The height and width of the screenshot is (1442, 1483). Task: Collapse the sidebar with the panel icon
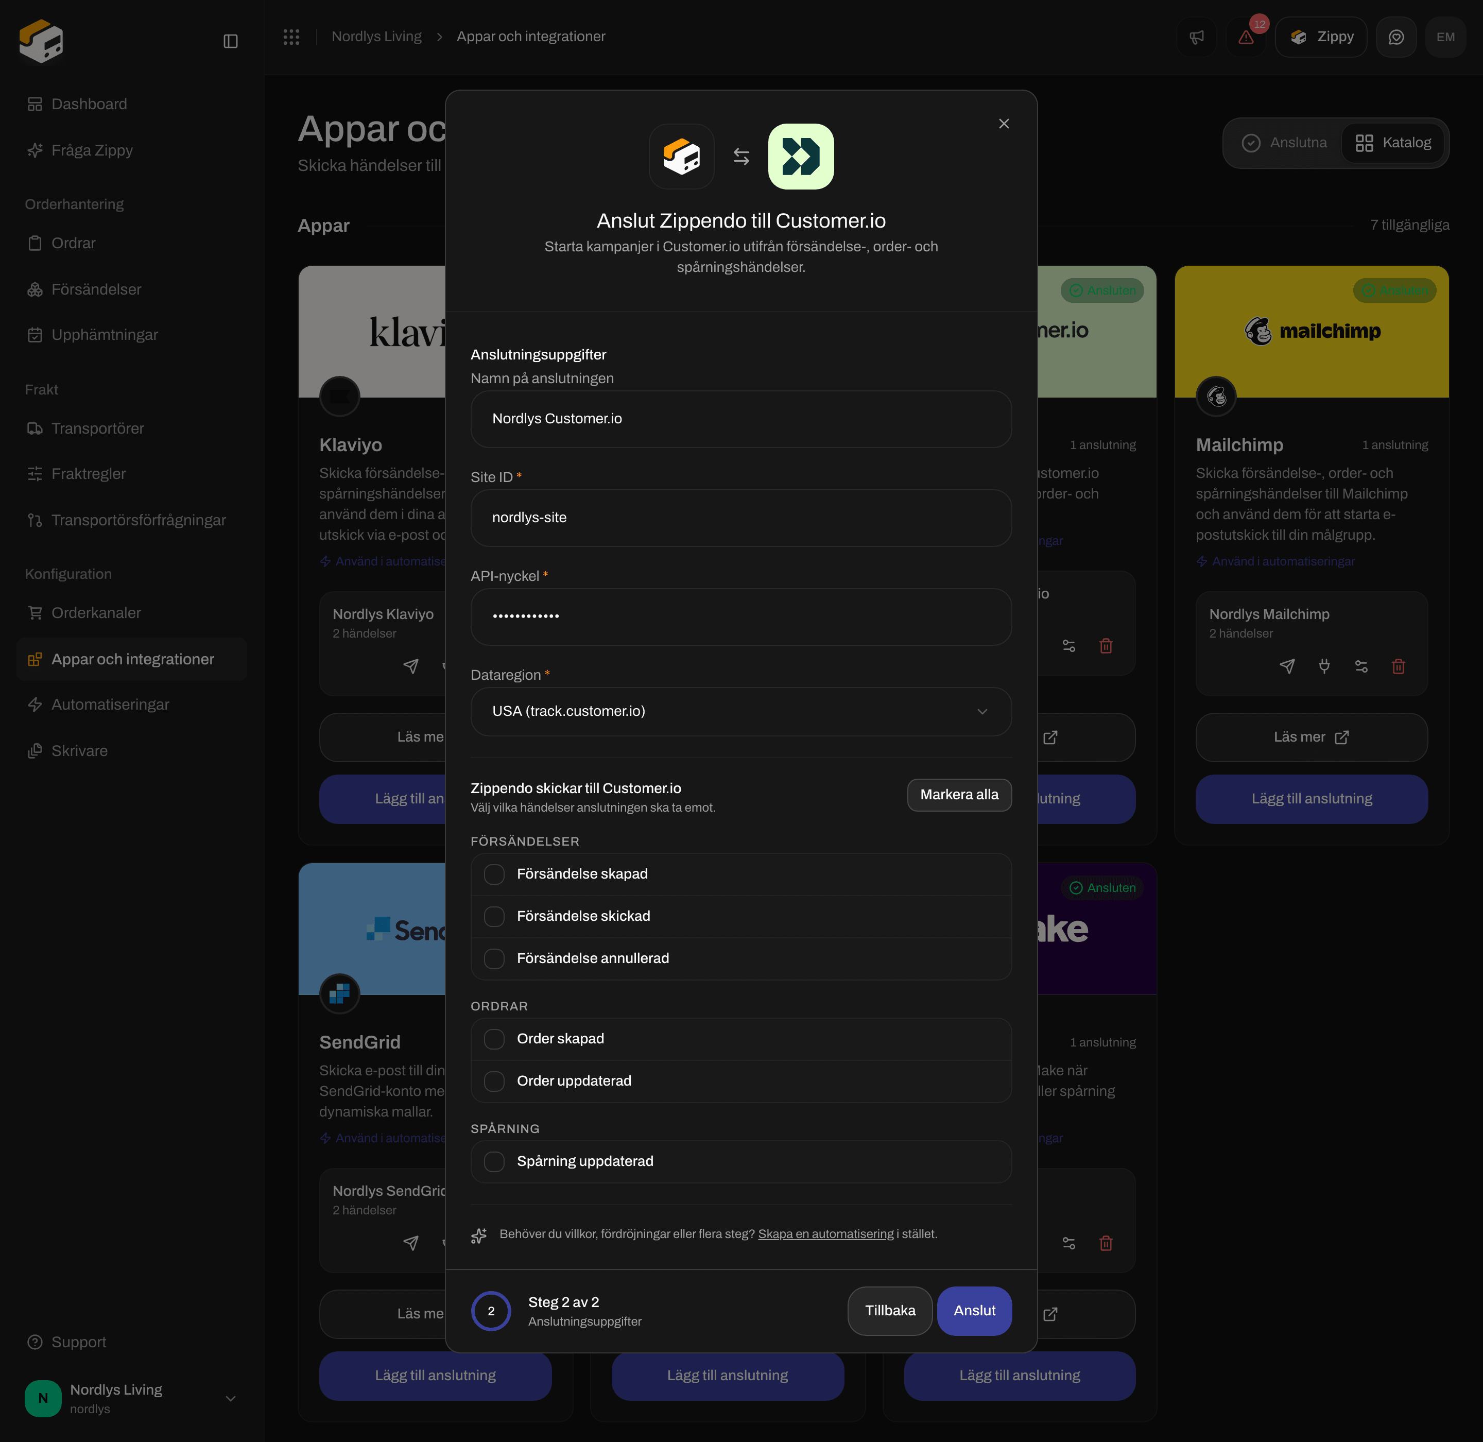click(x=230, y=41)
